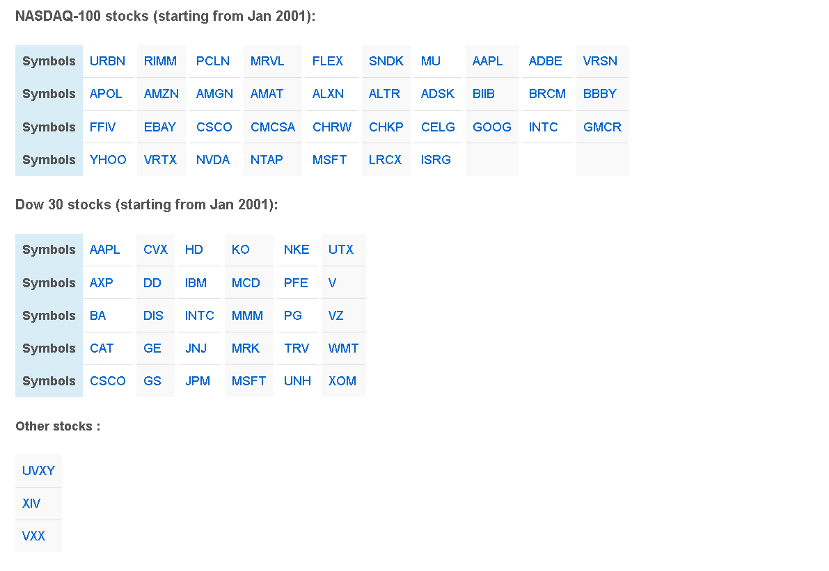
Task: Open the V (Visa) stock link
Action: pos(332,283)
